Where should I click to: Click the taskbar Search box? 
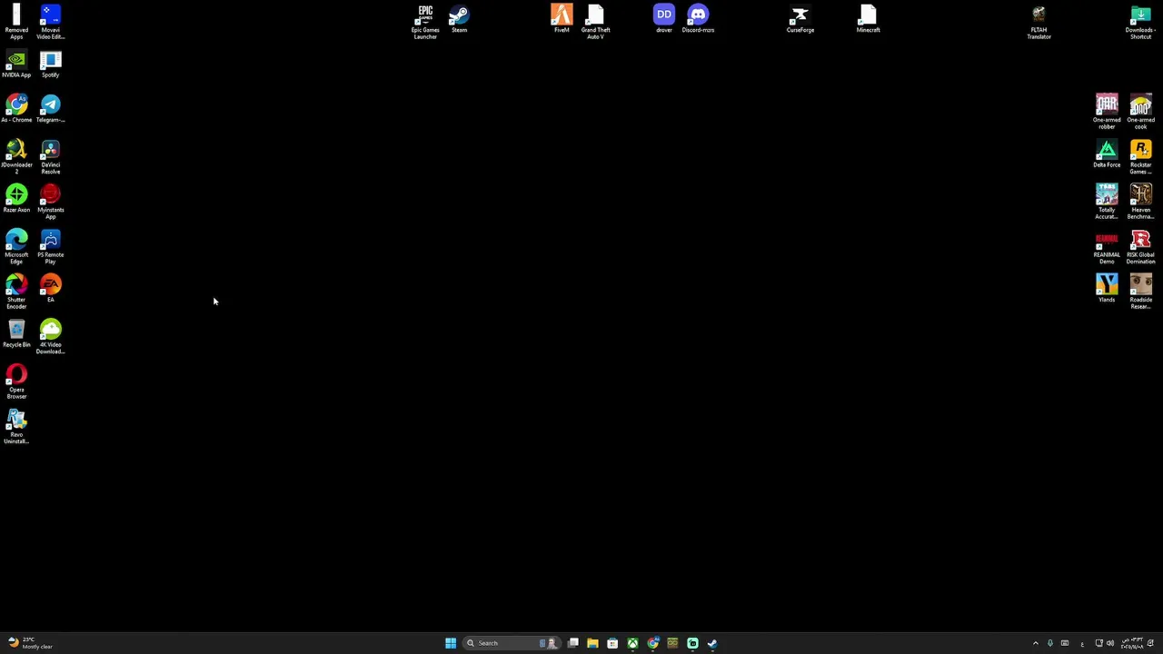coord(510,643)
